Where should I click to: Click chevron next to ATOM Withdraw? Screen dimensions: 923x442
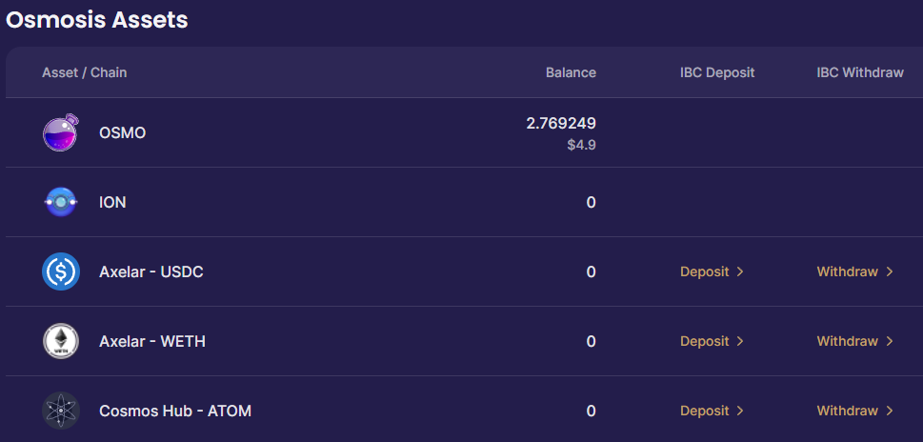point(890,411)
